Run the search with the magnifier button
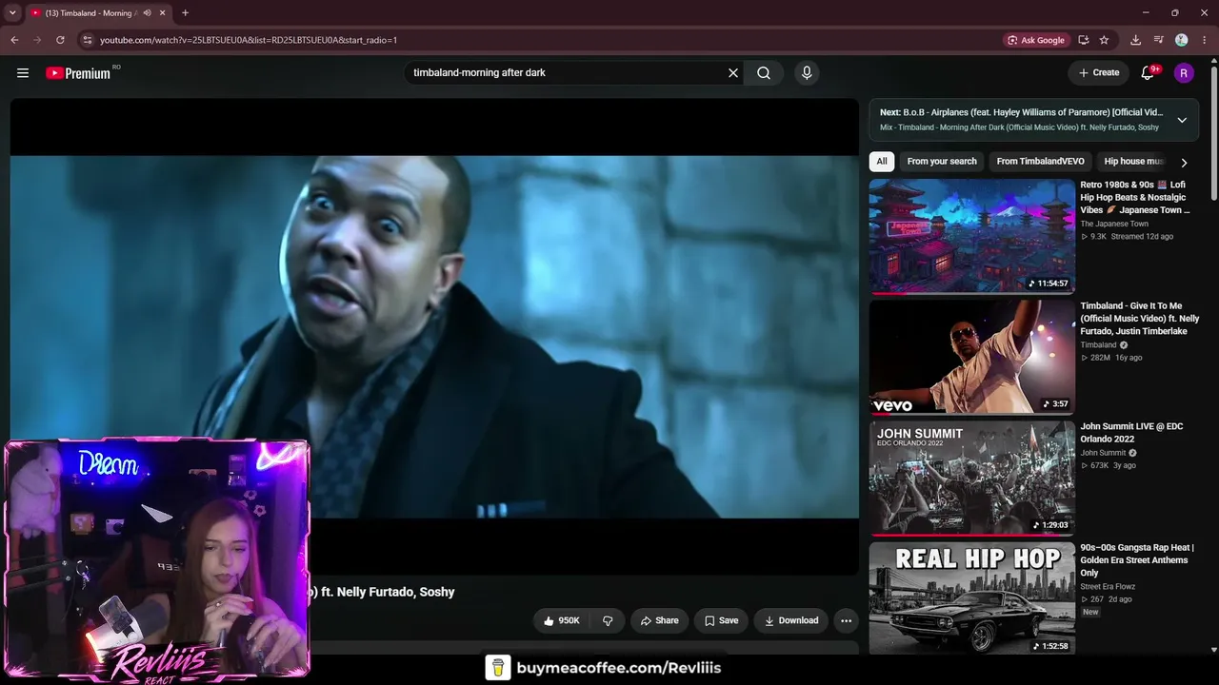This screenshot has width=1219, height=685. tap(764, 72)
